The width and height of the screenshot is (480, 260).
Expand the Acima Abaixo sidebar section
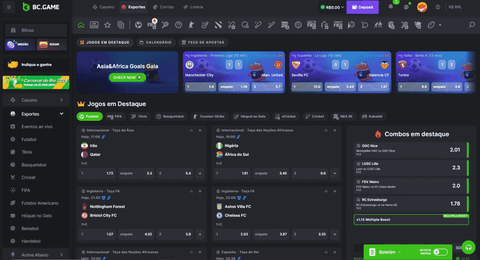[36, 255]
